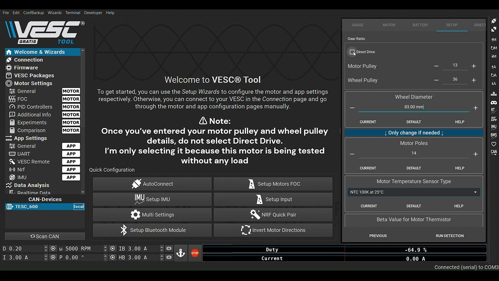Click CURRENT under Motor Temperature Sensor Type
The image size is (499, 281).
[x=369, y=206]
